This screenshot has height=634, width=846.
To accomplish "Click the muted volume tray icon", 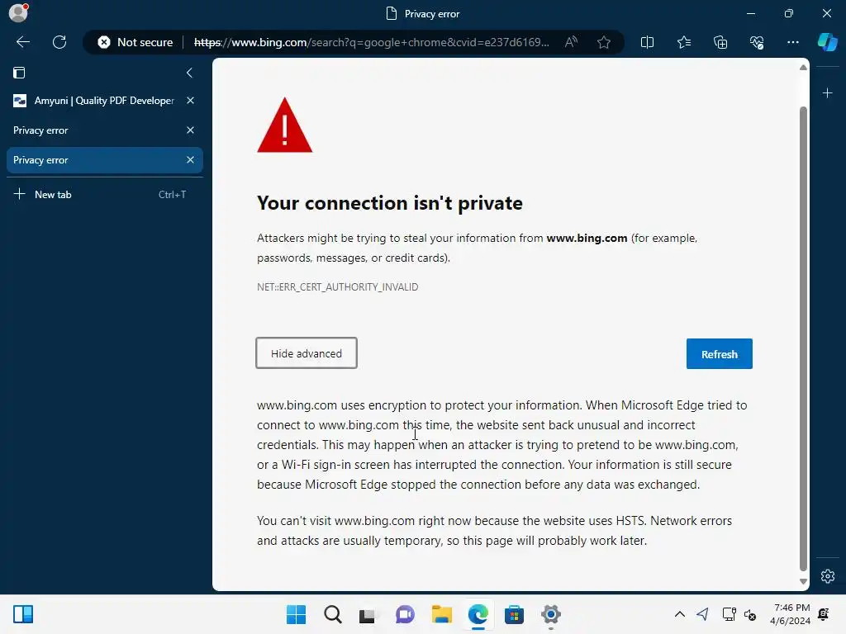I will [750, 614].
